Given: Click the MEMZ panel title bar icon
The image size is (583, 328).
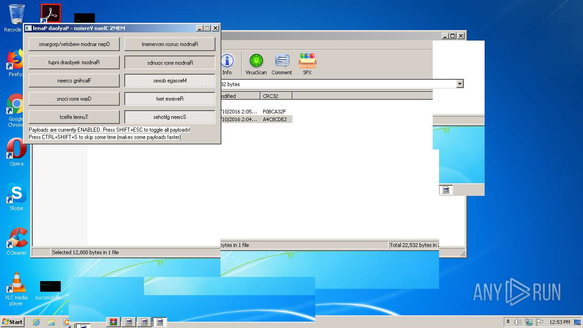Looking at the screenshot, I should pos(28,28).
